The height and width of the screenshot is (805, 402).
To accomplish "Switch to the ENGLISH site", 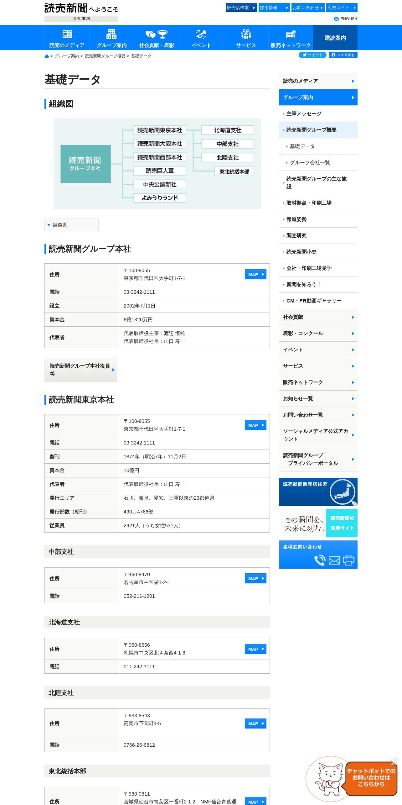I will [345, 19].
